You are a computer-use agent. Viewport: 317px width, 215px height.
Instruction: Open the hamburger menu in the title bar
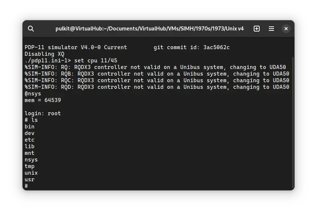pyautogui.click(x=271, y=28)
